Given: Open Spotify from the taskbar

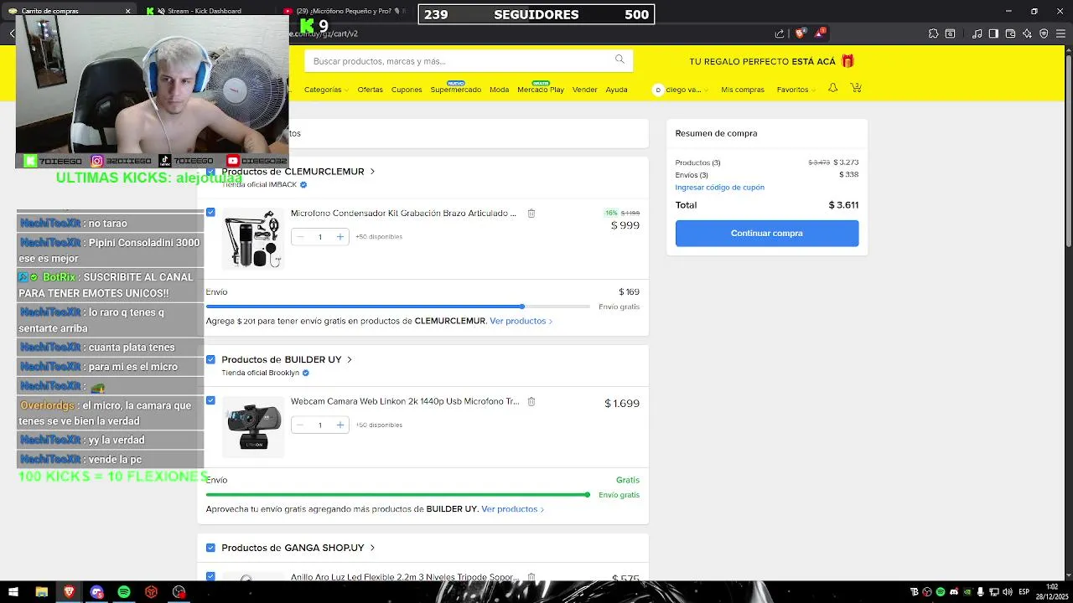Looking at the screenshot, I should coord(124,592).
